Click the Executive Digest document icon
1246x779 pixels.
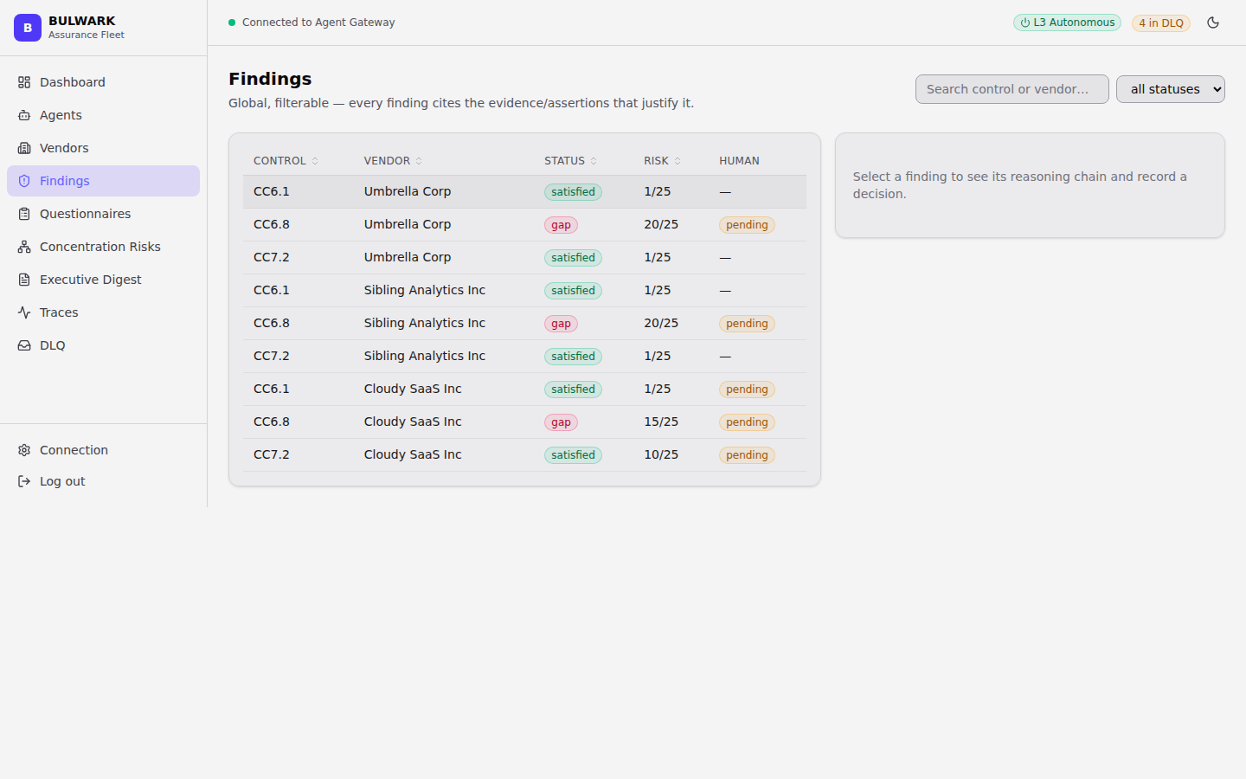24,280
